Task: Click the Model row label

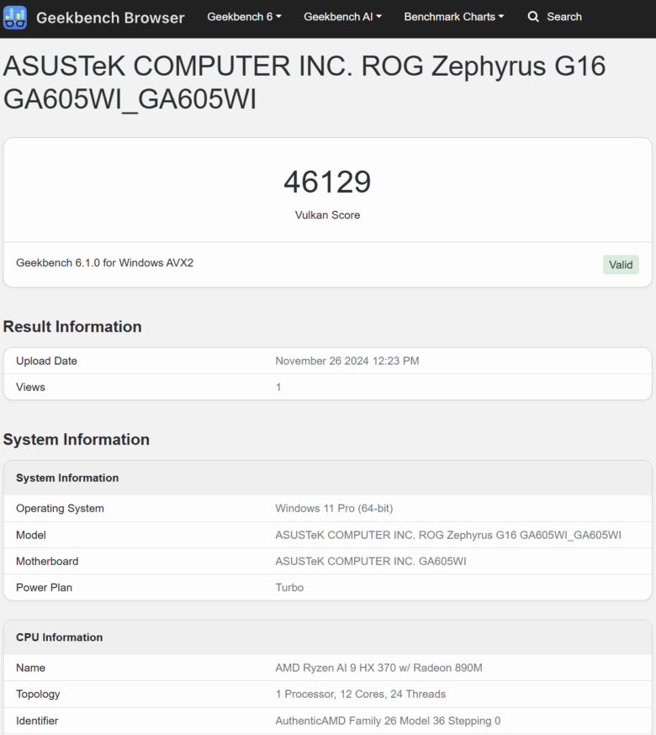Action: (31, 536)
